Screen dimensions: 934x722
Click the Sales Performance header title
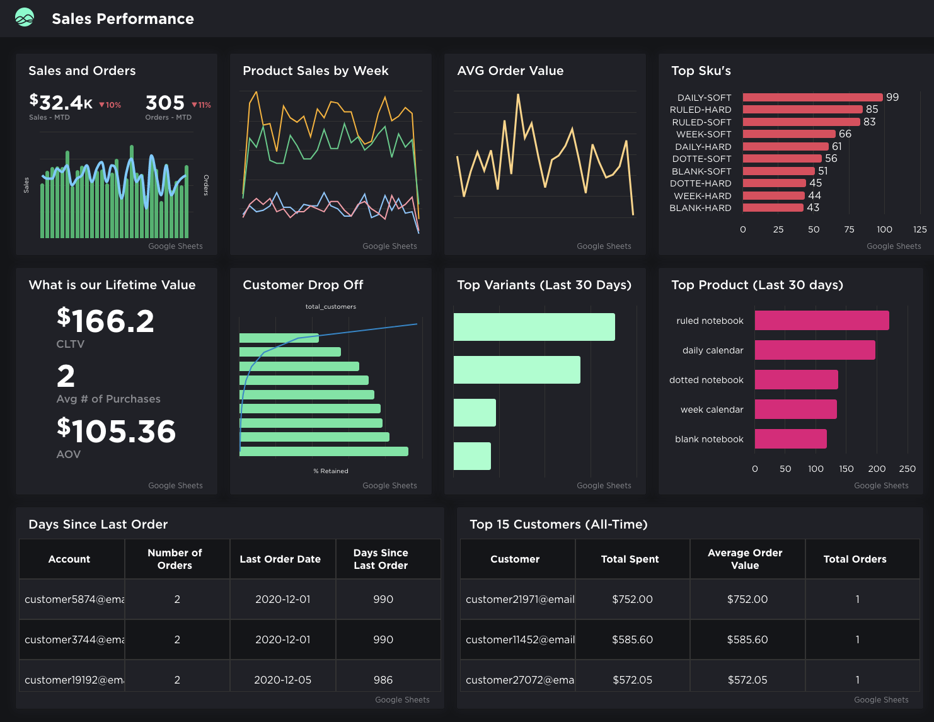[122, 18]
